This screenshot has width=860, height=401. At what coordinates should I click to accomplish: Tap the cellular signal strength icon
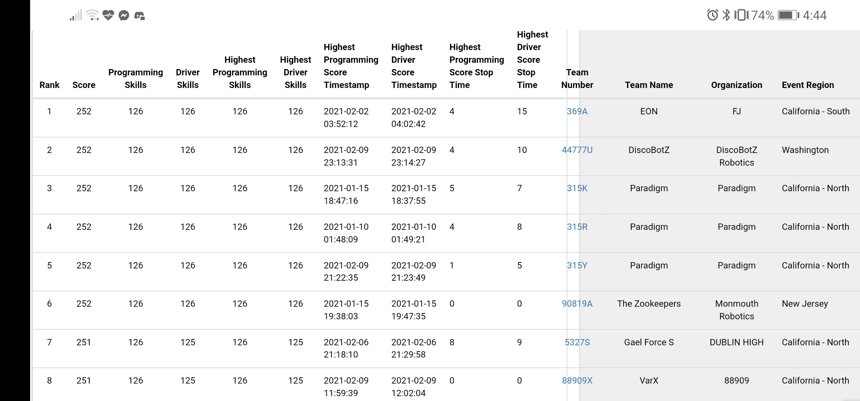[76, 16]
